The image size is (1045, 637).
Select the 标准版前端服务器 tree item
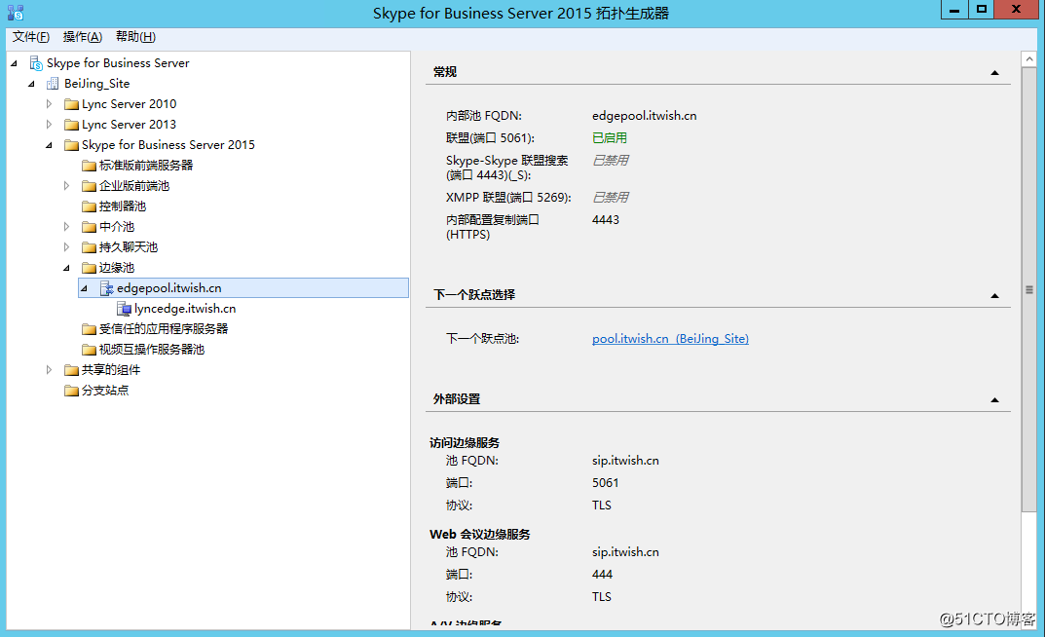[146, 166]
